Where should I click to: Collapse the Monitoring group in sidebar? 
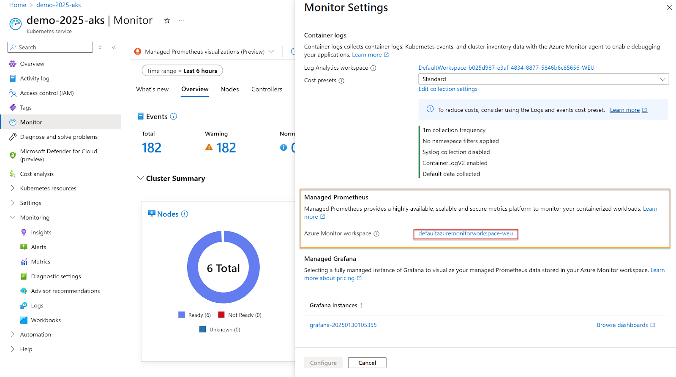pos(13,217)
